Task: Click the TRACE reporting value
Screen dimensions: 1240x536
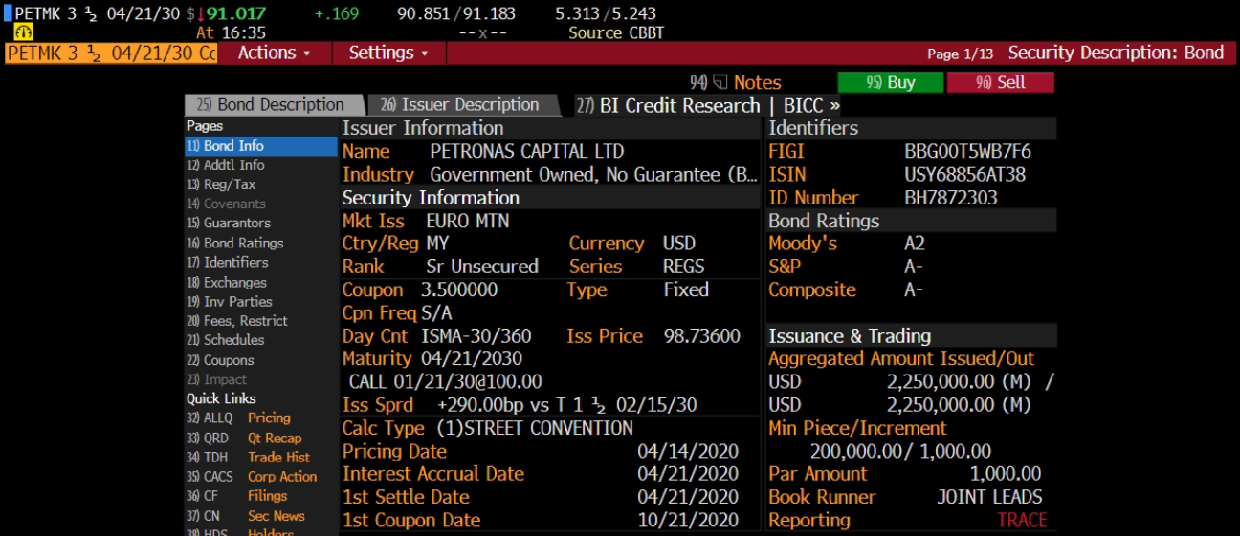Action: (1022, 521)
